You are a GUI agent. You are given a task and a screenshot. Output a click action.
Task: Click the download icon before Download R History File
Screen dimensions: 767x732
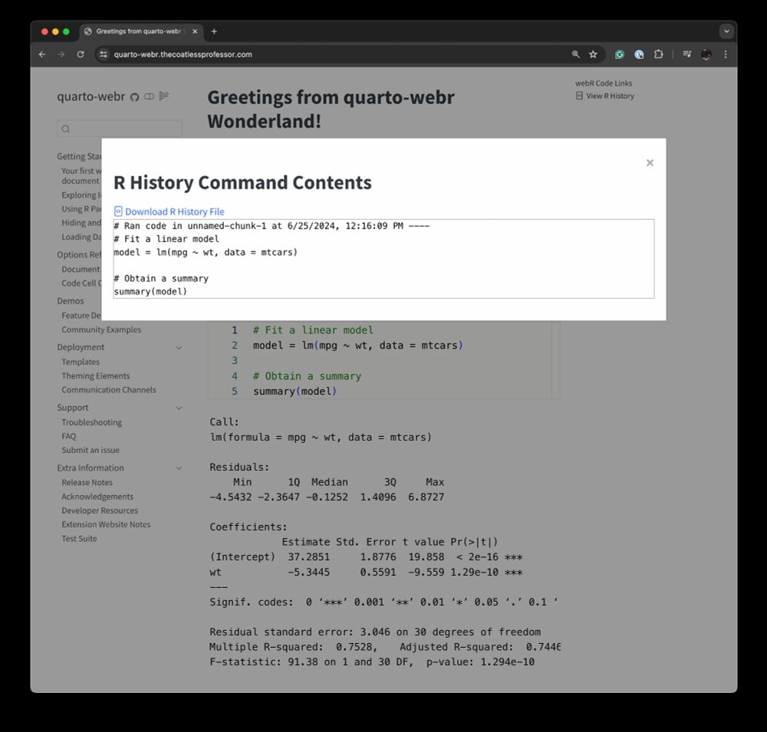[118, 211]
